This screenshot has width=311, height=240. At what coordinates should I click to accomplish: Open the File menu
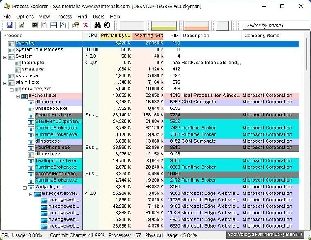coord(7,17)
